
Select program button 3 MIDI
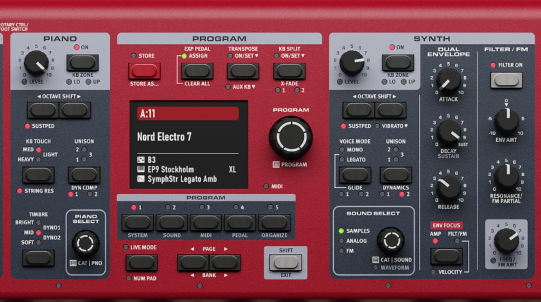(206, 223)
